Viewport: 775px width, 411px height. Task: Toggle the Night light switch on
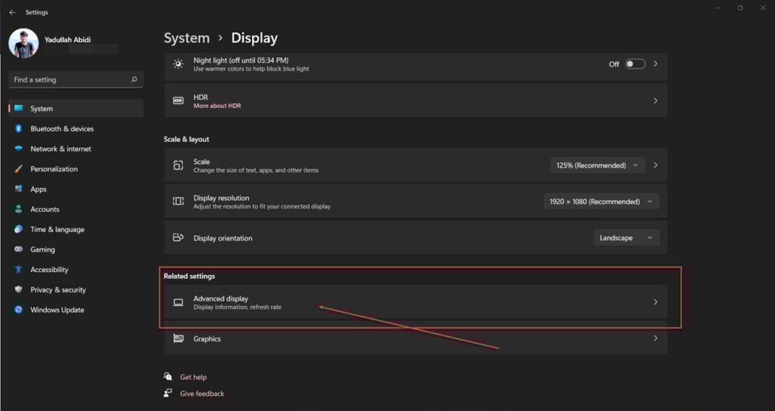point(635,64)
